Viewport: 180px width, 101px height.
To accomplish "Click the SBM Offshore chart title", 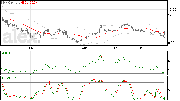I will tap(10, 3).
